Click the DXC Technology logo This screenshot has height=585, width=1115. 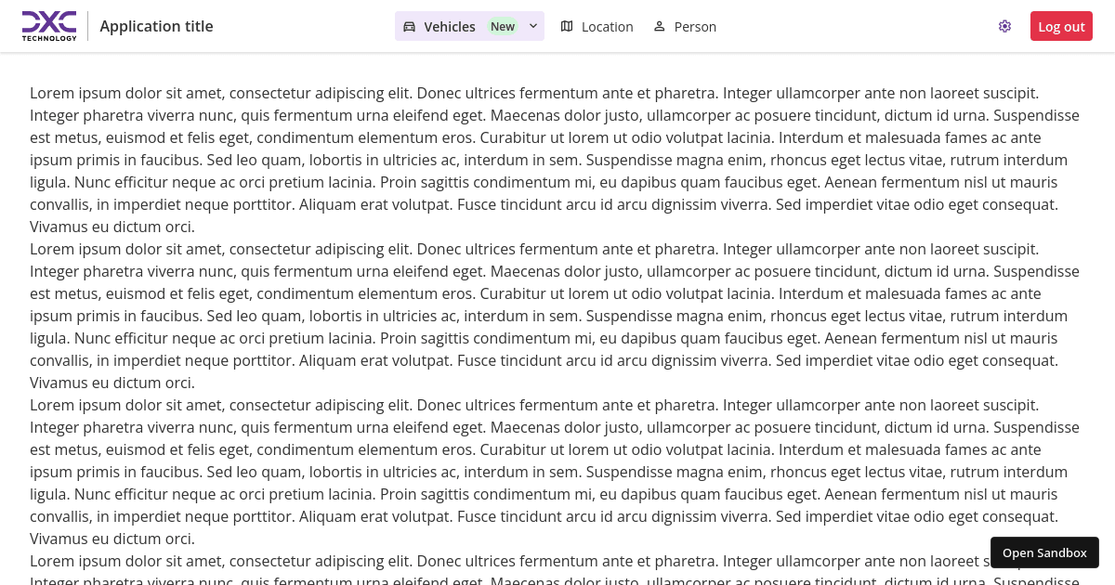tap(49, 26)
